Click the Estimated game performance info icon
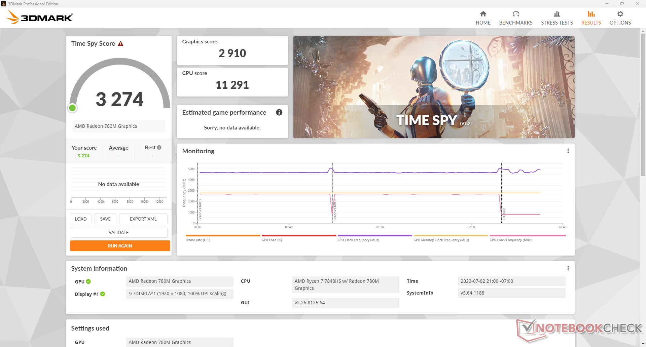 pos(279,112)
